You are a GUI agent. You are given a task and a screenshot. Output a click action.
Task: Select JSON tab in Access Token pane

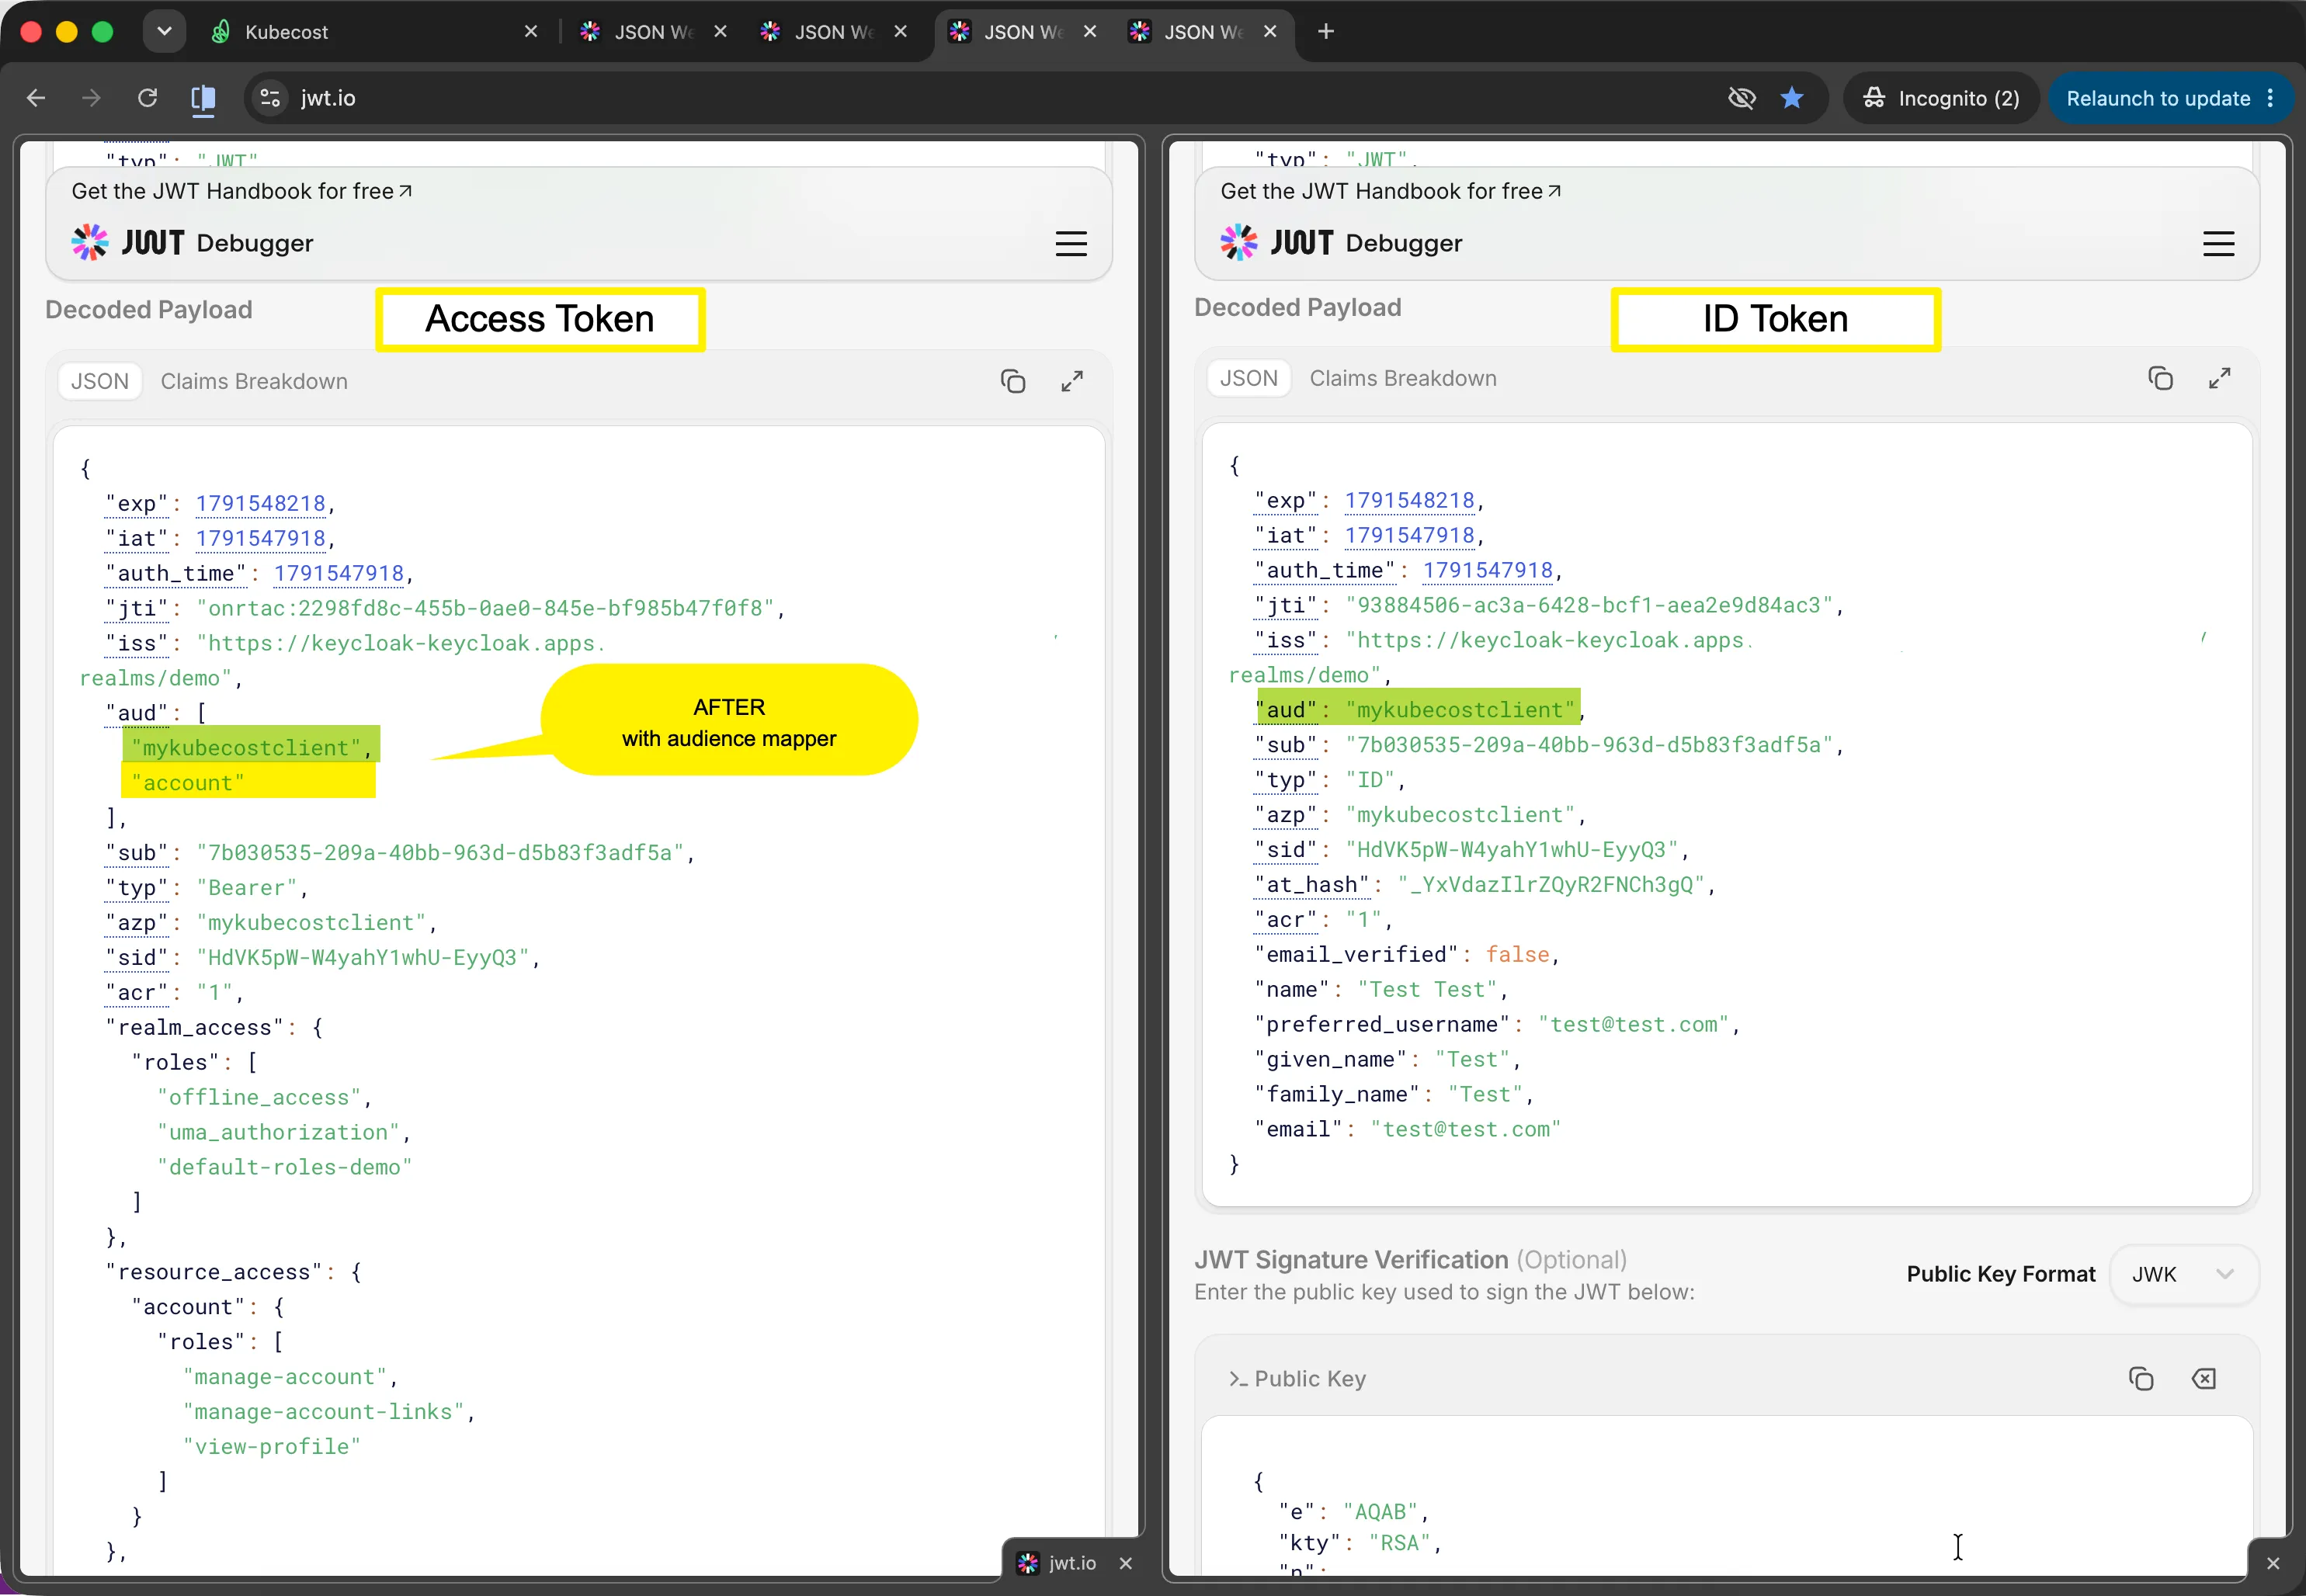pyautogui.click(x=100, y=381)
